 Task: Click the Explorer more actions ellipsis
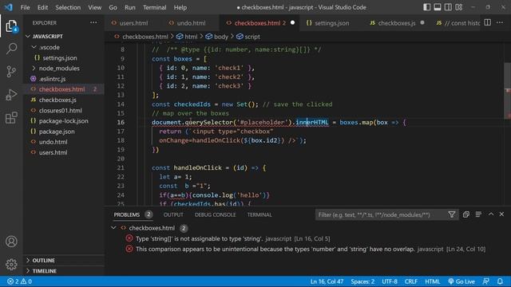point(93,23)
